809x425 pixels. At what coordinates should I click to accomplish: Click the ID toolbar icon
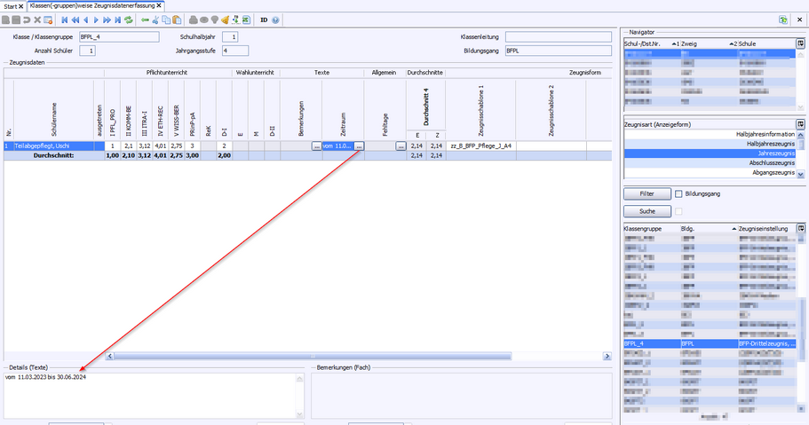(x=264, y=19)
